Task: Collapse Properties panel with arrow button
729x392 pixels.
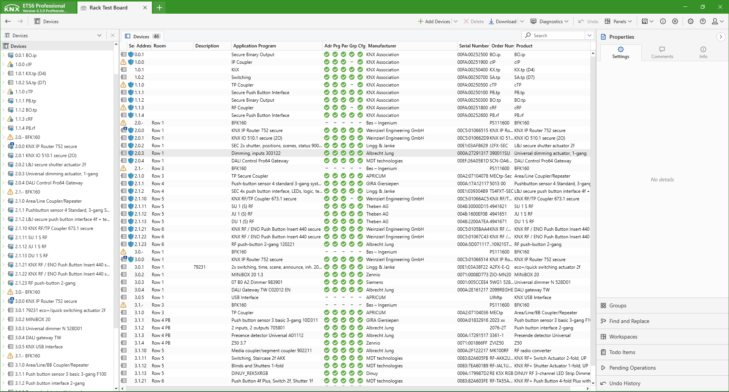Action: coord(721,37)
